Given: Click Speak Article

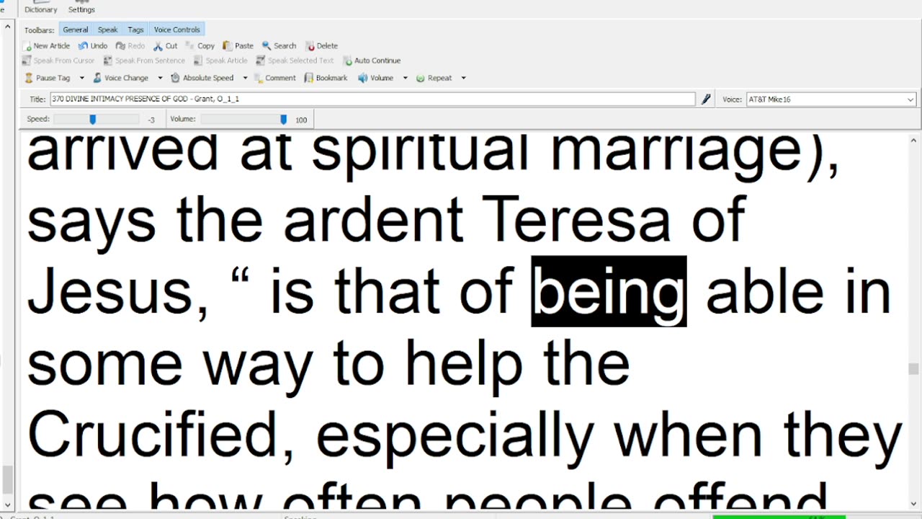Looking at the screenshot, I should click(221, 61).
